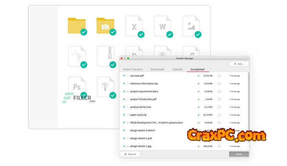Viewport: 287px width, 166px height.
Task: Click the 271.61 KB size value
Action: click(x=208, y=76)
